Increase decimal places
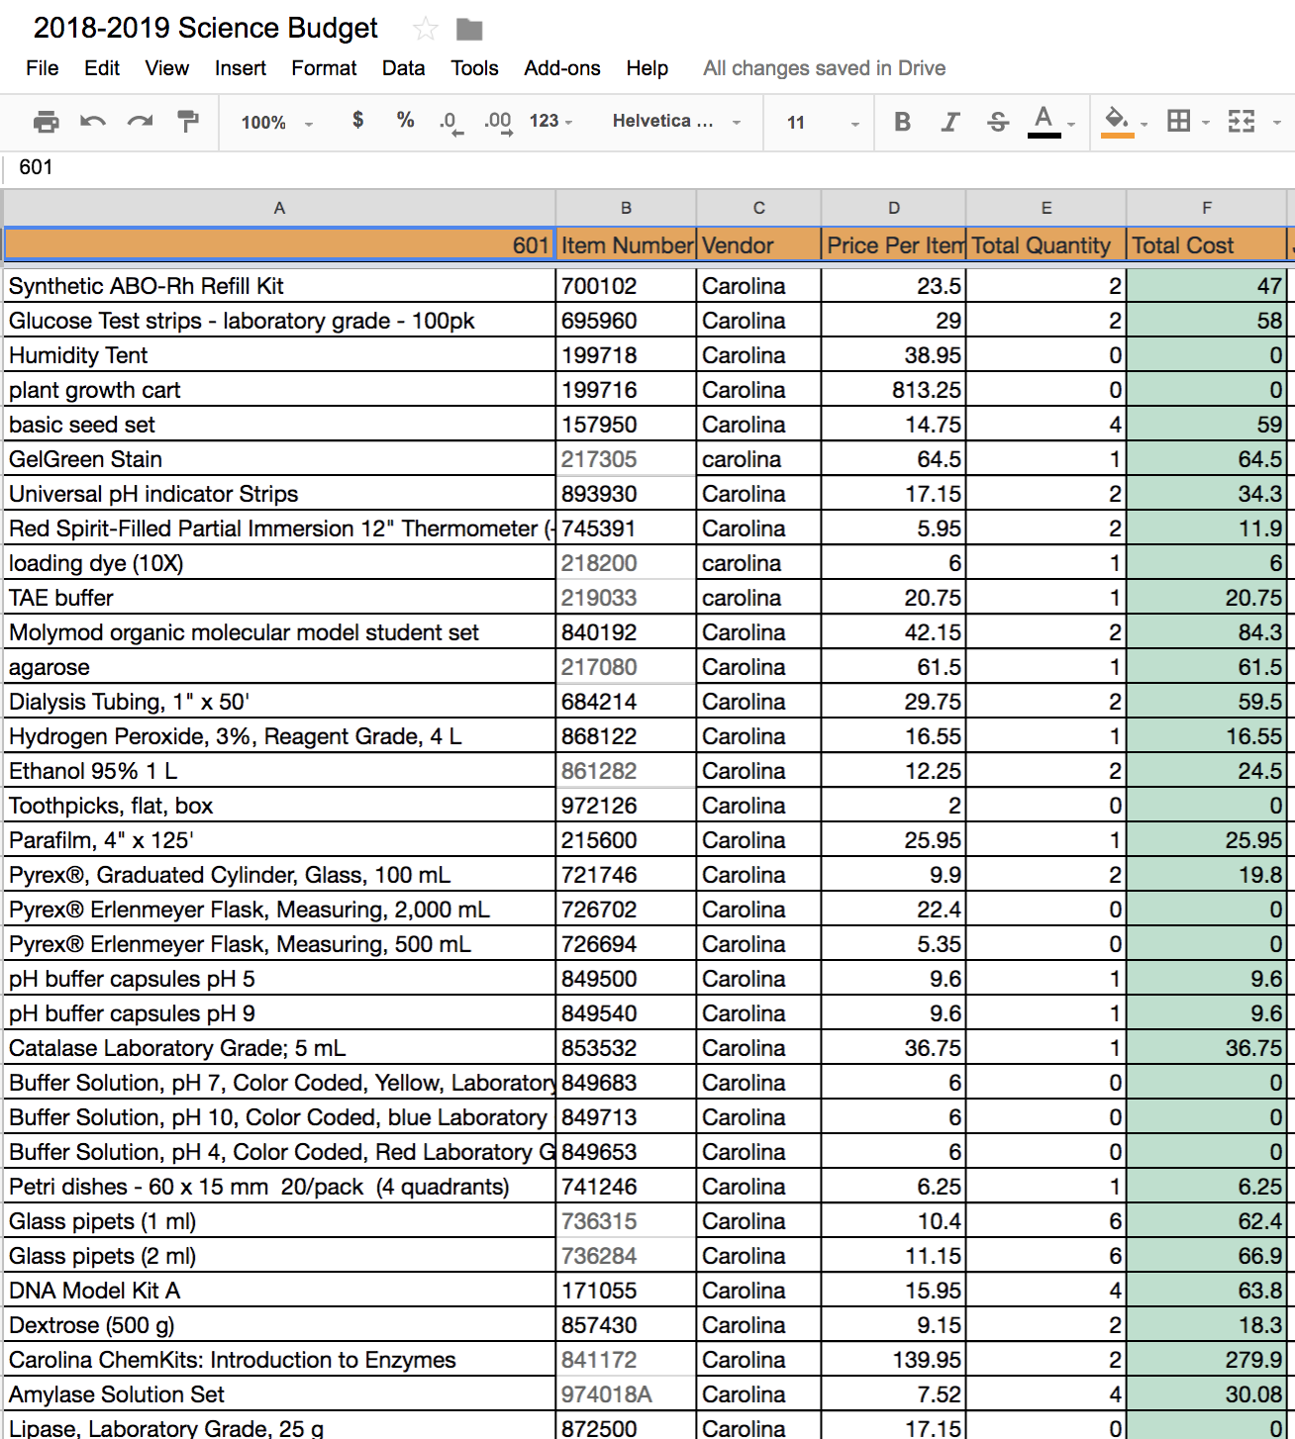Image resolution: width=1295 pixels, height=1439 pixels. (x=498, y=121)
